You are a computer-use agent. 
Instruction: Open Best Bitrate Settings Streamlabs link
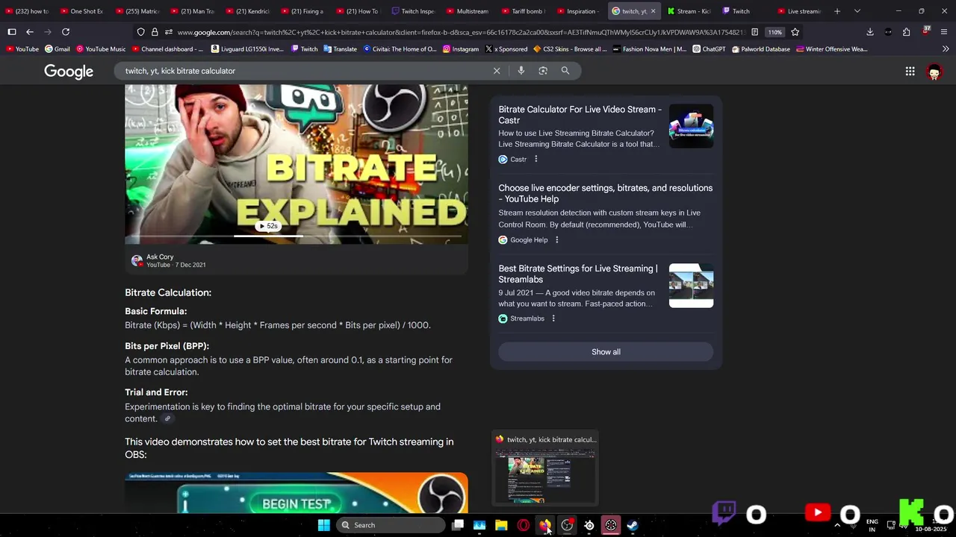coord(578,274)
